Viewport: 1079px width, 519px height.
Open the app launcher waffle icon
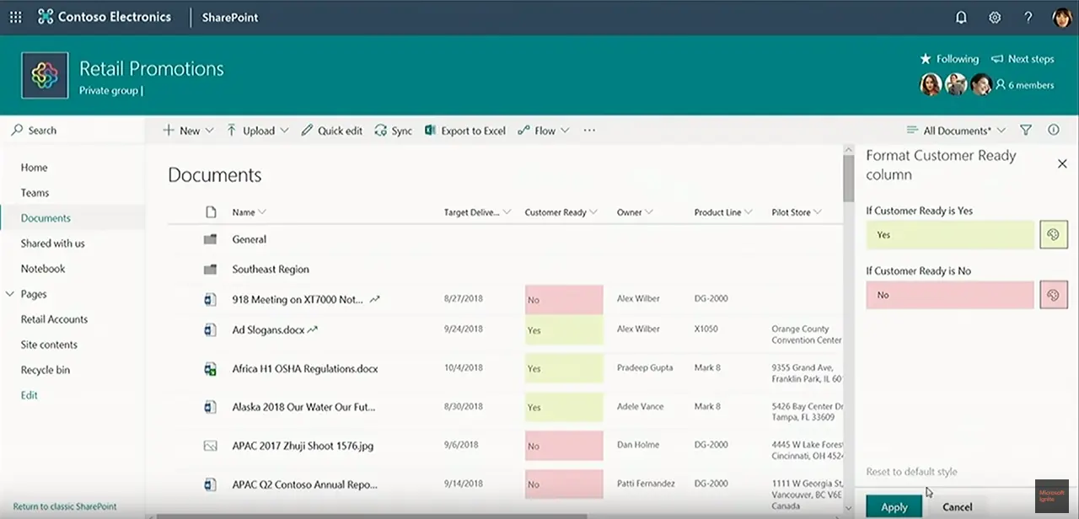click(x=15, y=17)
